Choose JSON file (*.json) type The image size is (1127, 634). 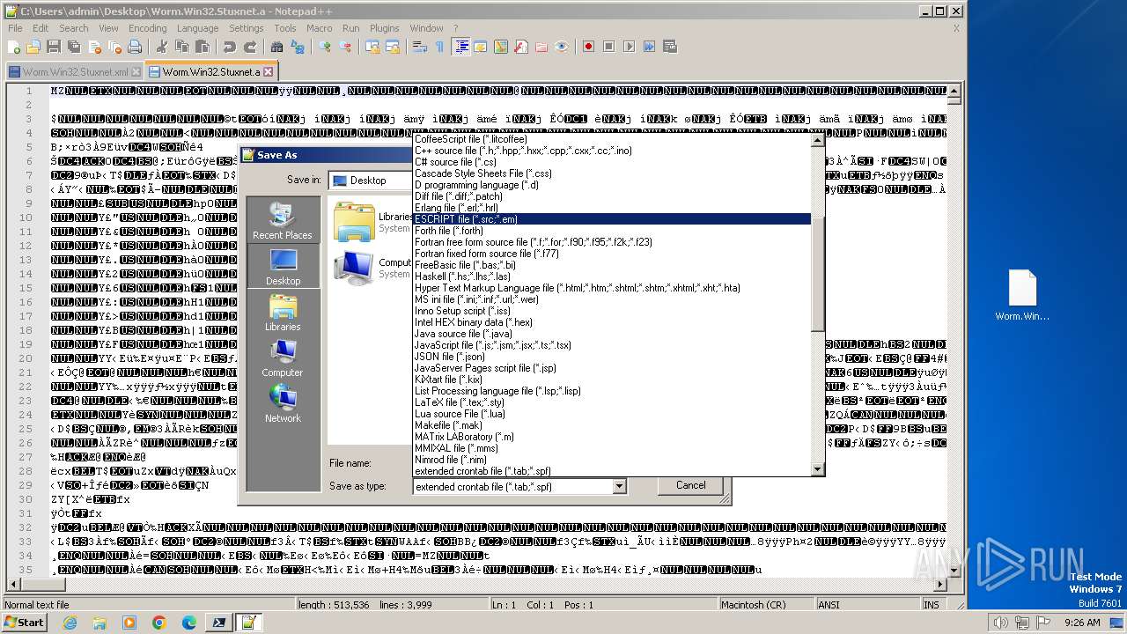[611, 357]
